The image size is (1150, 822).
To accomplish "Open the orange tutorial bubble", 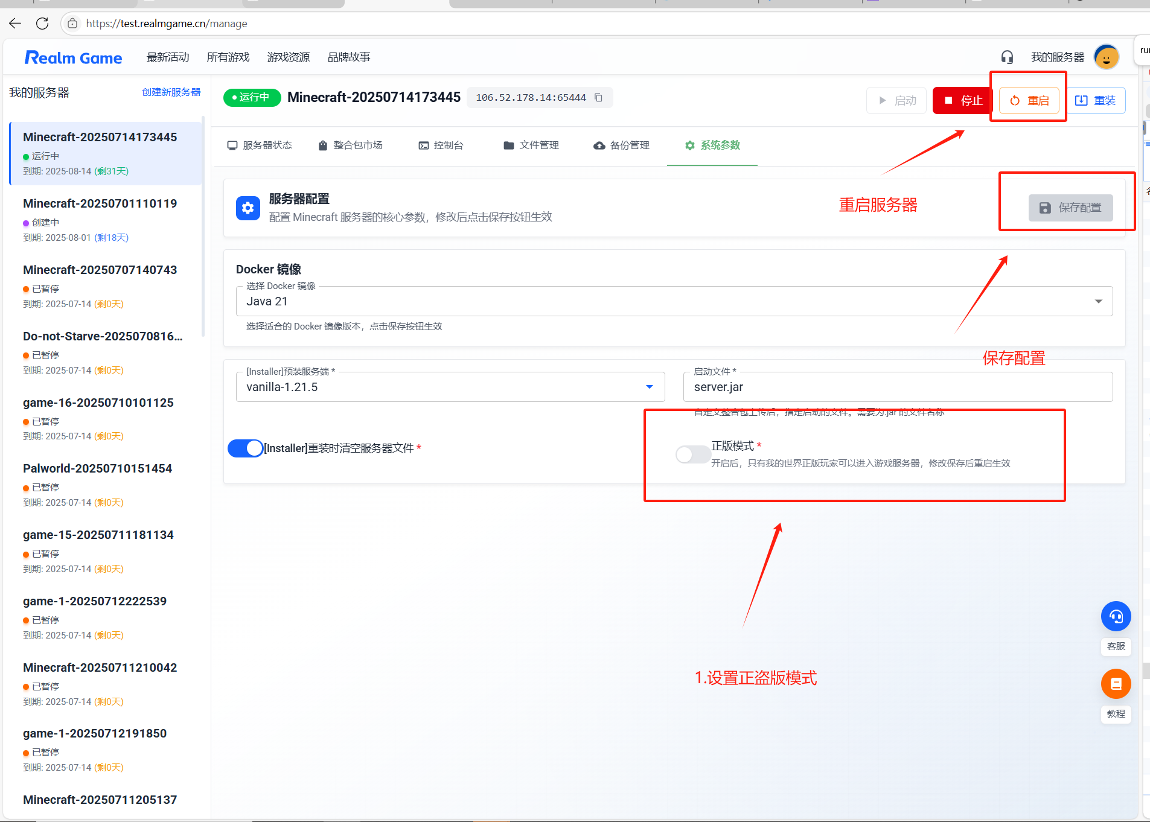I will coord(1116,684).
